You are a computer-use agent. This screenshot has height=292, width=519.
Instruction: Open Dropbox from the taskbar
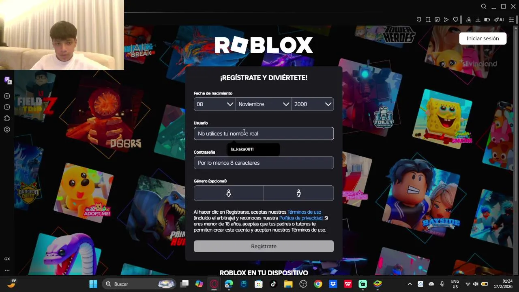pyautogui.click(x=333, y=284)
